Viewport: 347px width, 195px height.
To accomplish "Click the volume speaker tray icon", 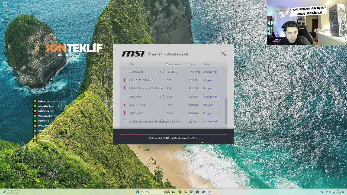I will coord(330,192).
